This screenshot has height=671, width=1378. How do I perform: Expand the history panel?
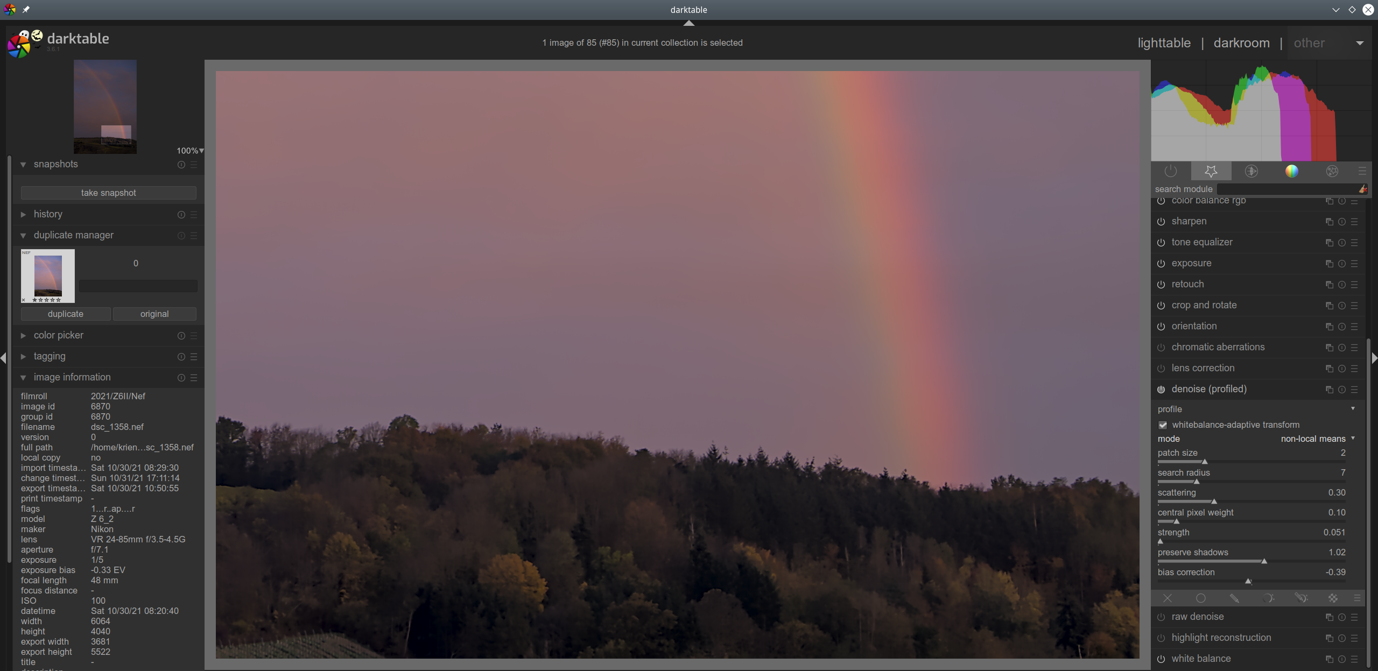click(48, 214)
